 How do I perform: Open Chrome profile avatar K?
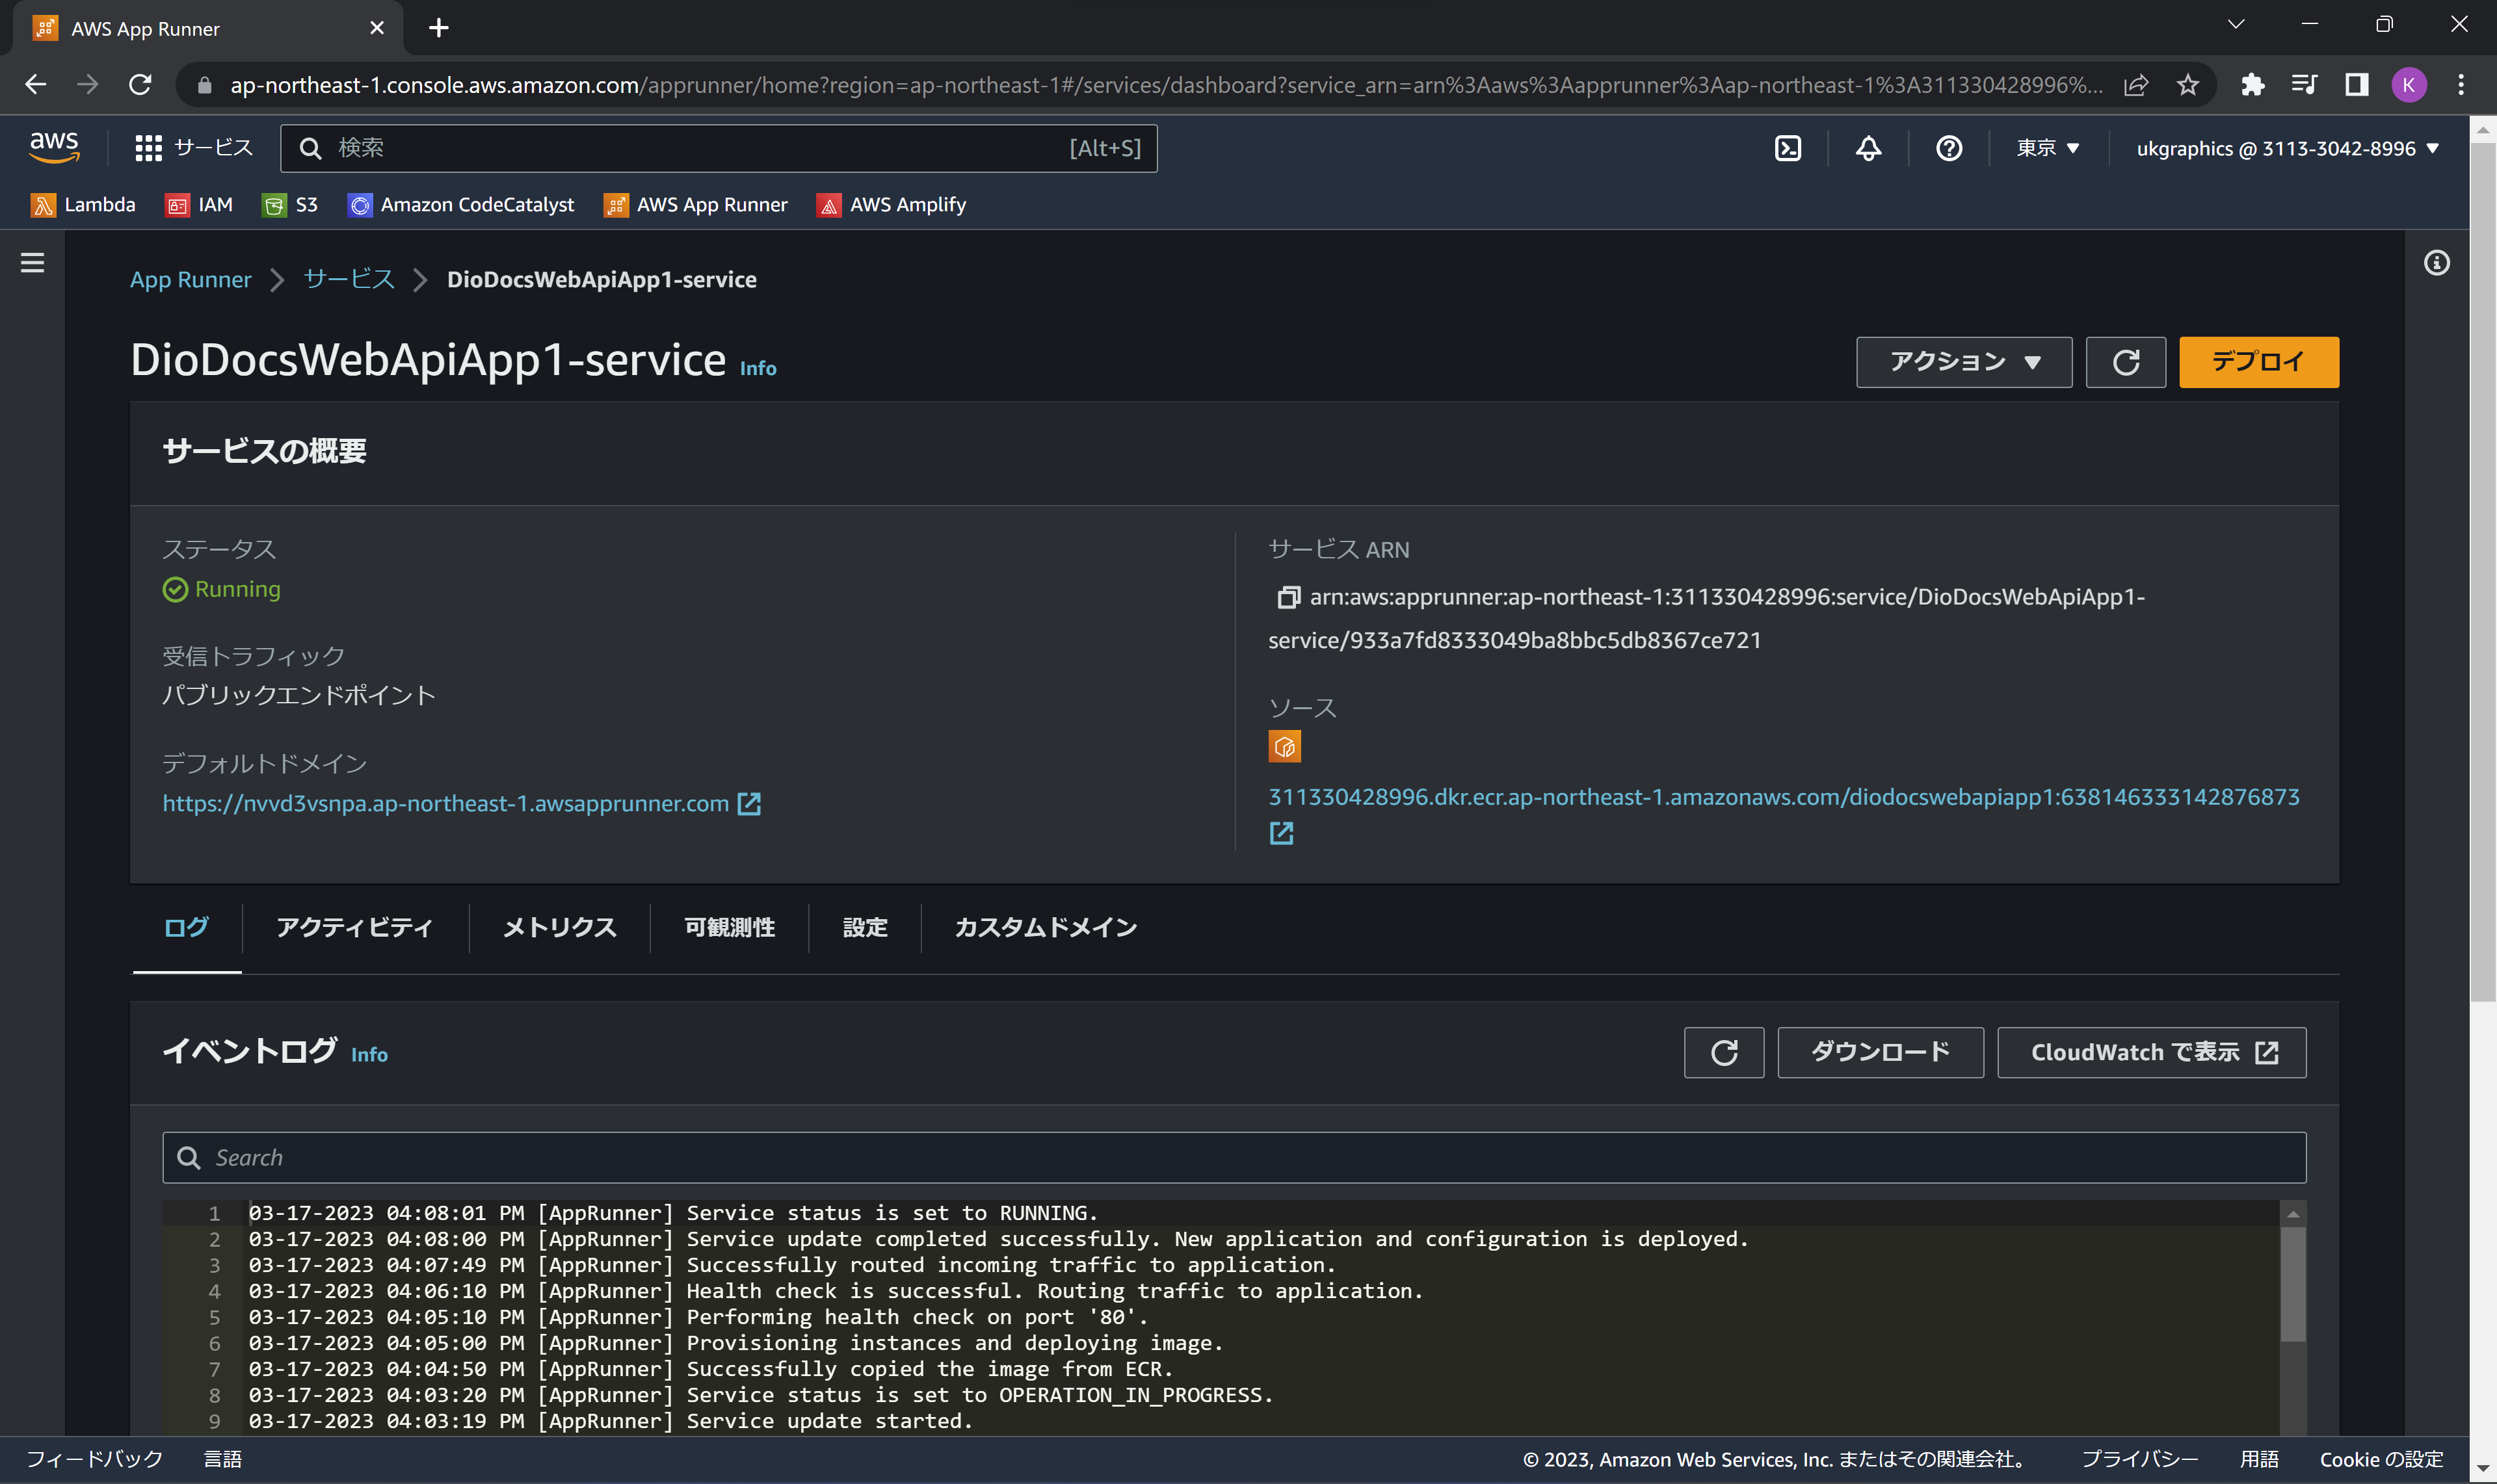(2408, 85)
